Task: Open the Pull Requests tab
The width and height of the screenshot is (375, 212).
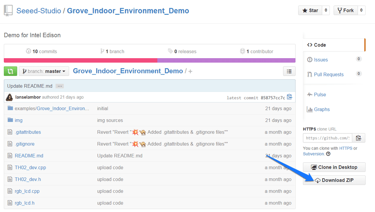Action: [x=329, y=75]
